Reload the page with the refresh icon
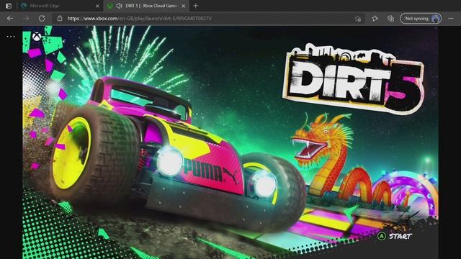Image resolution: width=461 pixels, height=259 pixels. (42, 19)
